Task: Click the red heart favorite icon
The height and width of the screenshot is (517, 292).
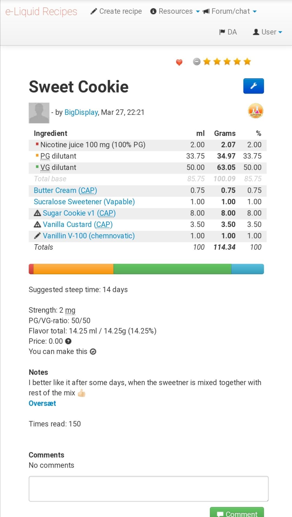Action: (x=179, y=62)
